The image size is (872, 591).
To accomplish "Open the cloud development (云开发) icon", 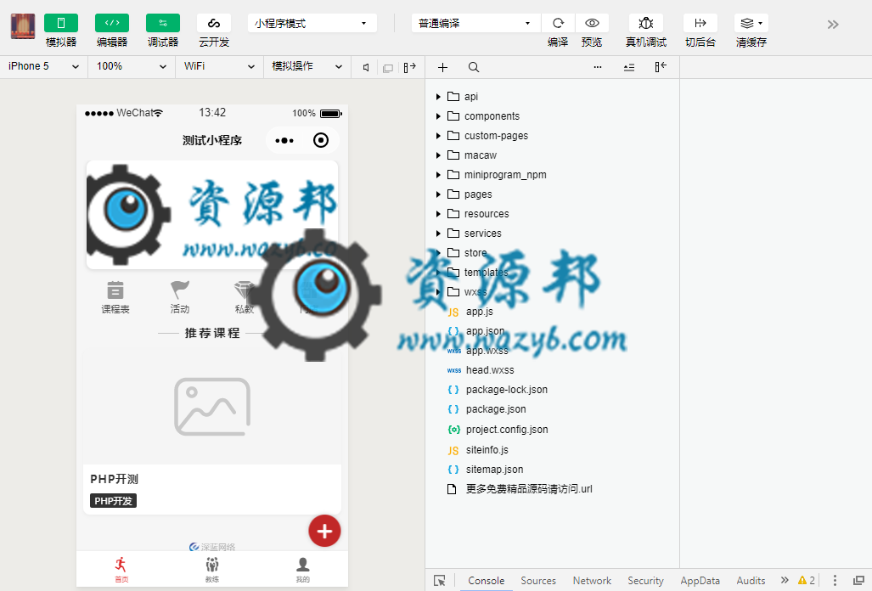I will pyautogui.click(x=214, y=23).
